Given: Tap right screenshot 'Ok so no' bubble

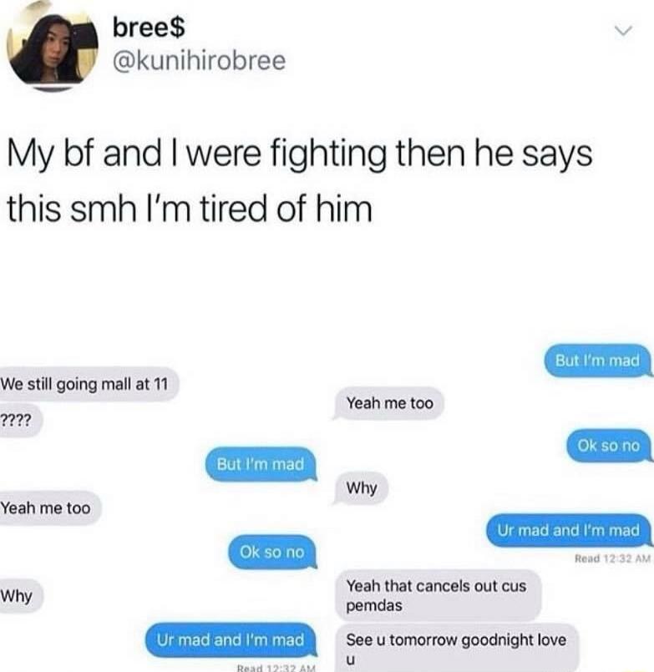Looking at the screenshot, I should click(x=609, y=446).
